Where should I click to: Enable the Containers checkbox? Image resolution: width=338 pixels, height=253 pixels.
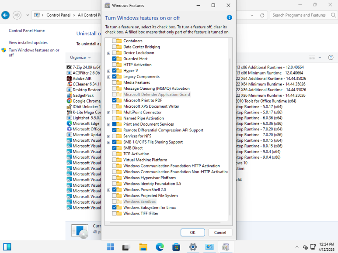click(x=114, y=41)
